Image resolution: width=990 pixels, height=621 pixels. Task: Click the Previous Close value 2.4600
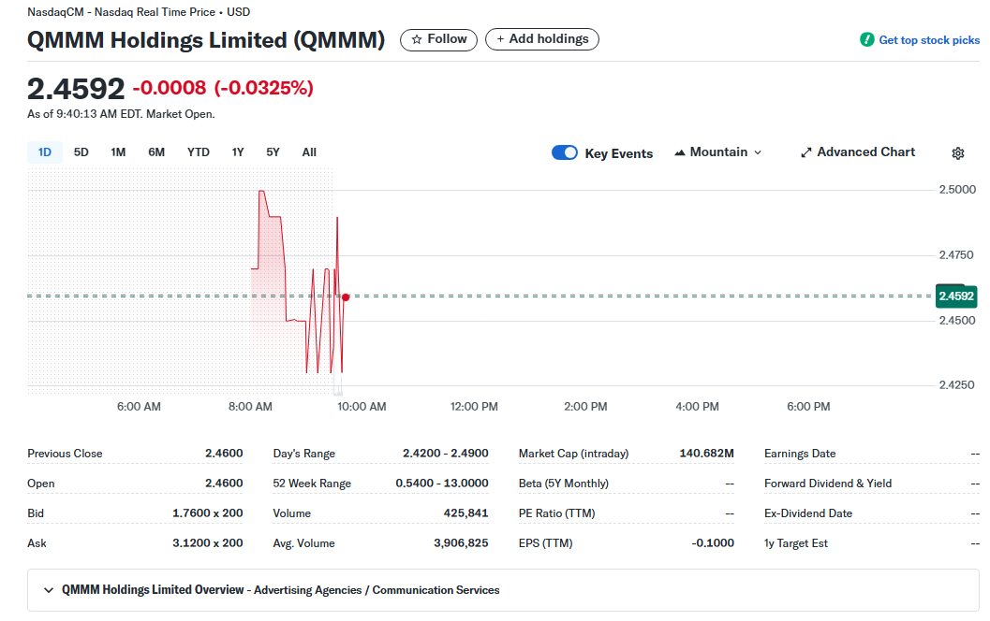[224, 454]
